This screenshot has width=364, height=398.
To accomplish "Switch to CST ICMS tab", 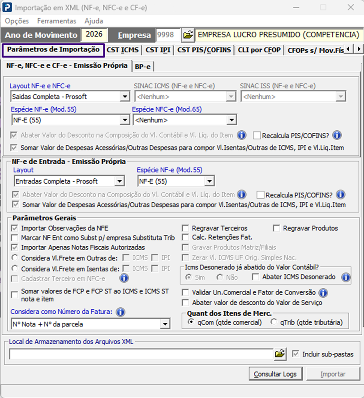I will click(x=123, y=50).
